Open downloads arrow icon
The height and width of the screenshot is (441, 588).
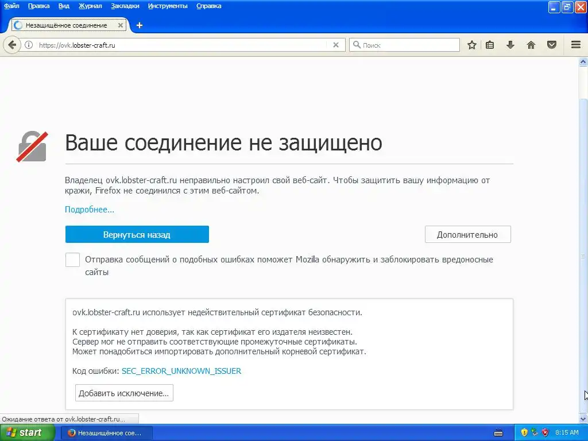510,45
